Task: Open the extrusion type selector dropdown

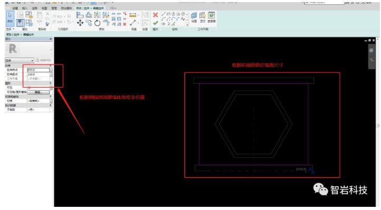Action: (20, 60)
